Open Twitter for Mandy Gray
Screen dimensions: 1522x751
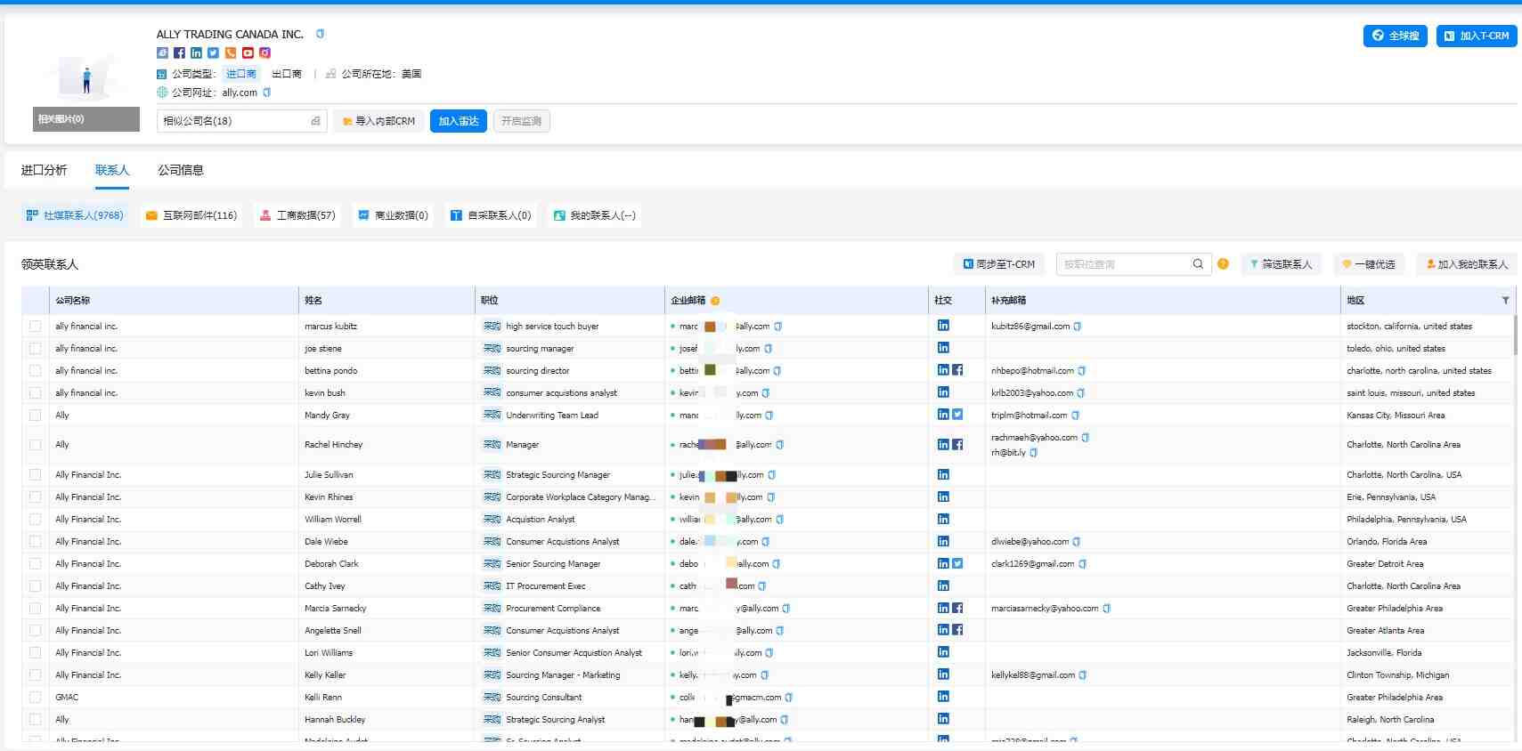tap(957, 415)
